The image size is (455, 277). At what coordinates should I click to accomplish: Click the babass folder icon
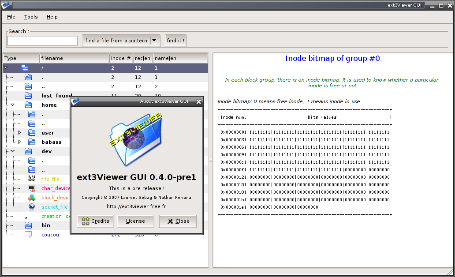point(32,142)
